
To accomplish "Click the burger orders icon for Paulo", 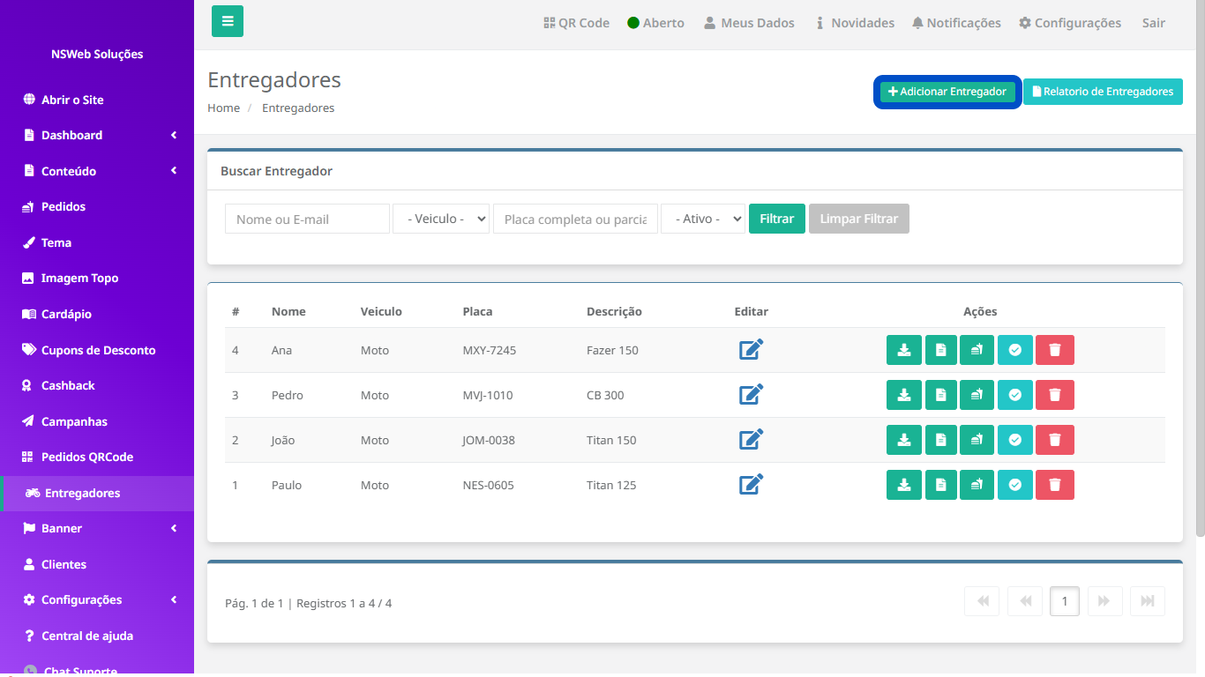I will coord(977,485).
